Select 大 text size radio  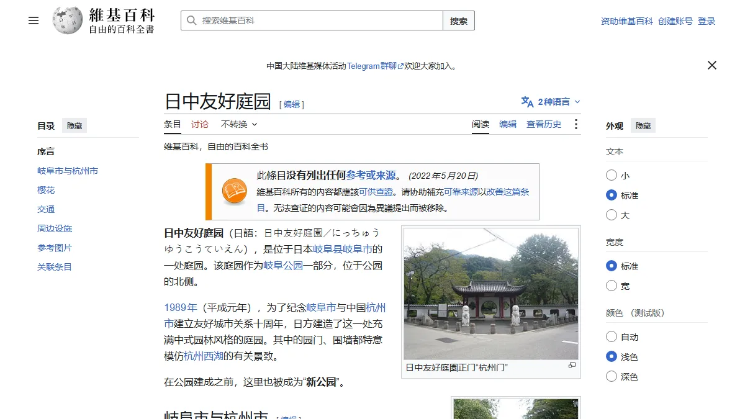(612, 215)
